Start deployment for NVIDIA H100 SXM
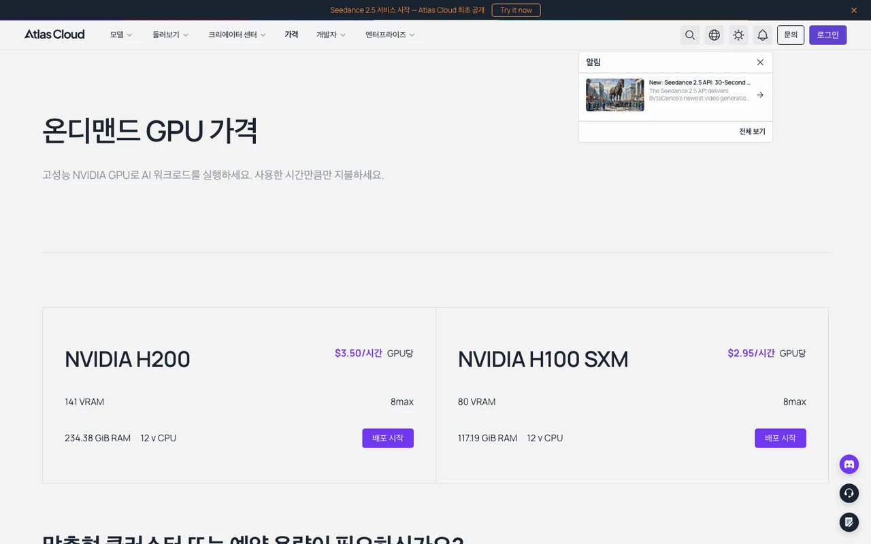871x544 pixels. tap(780, 438)
